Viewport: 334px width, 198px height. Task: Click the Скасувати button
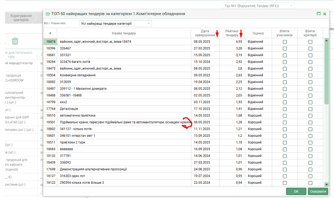[x=319, y=191]
